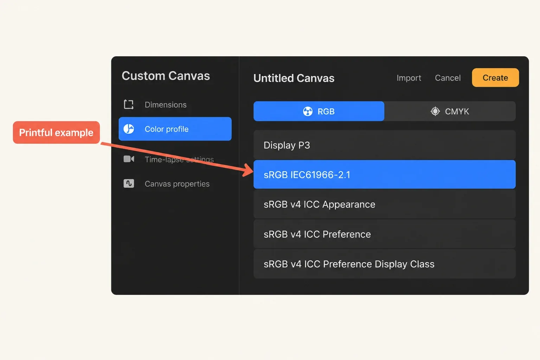Choose sRGB v4 ICC Preference Display Class

point(385,264)
